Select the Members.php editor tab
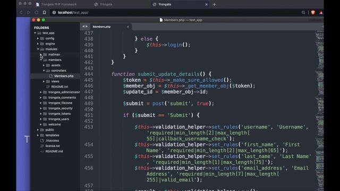 [x=111, y=27]
